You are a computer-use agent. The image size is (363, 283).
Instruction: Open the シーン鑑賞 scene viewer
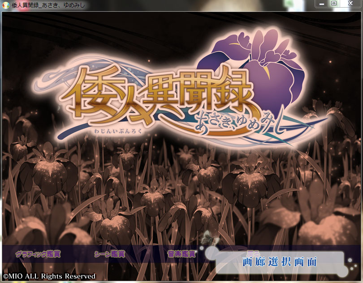pos(110,254)
